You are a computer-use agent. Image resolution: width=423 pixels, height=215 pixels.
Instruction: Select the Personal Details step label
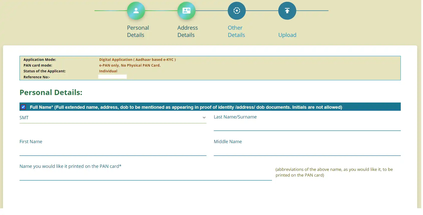coord(138,31)
